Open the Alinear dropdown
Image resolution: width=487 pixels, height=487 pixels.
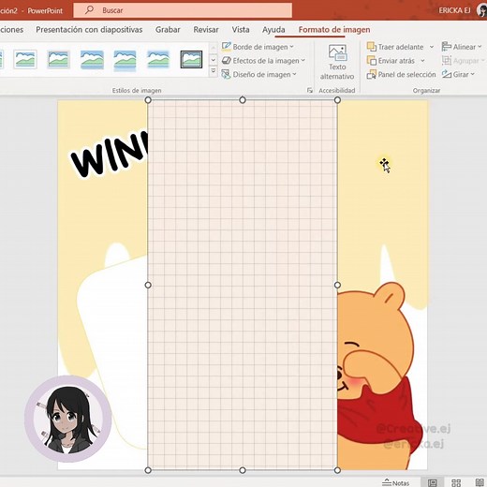pyautogui.click(x=462, y=47)
